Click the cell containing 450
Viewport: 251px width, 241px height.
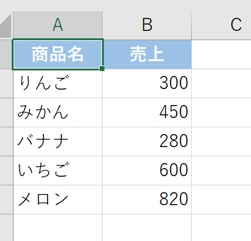pyautogui.click(x=147, y=112)
